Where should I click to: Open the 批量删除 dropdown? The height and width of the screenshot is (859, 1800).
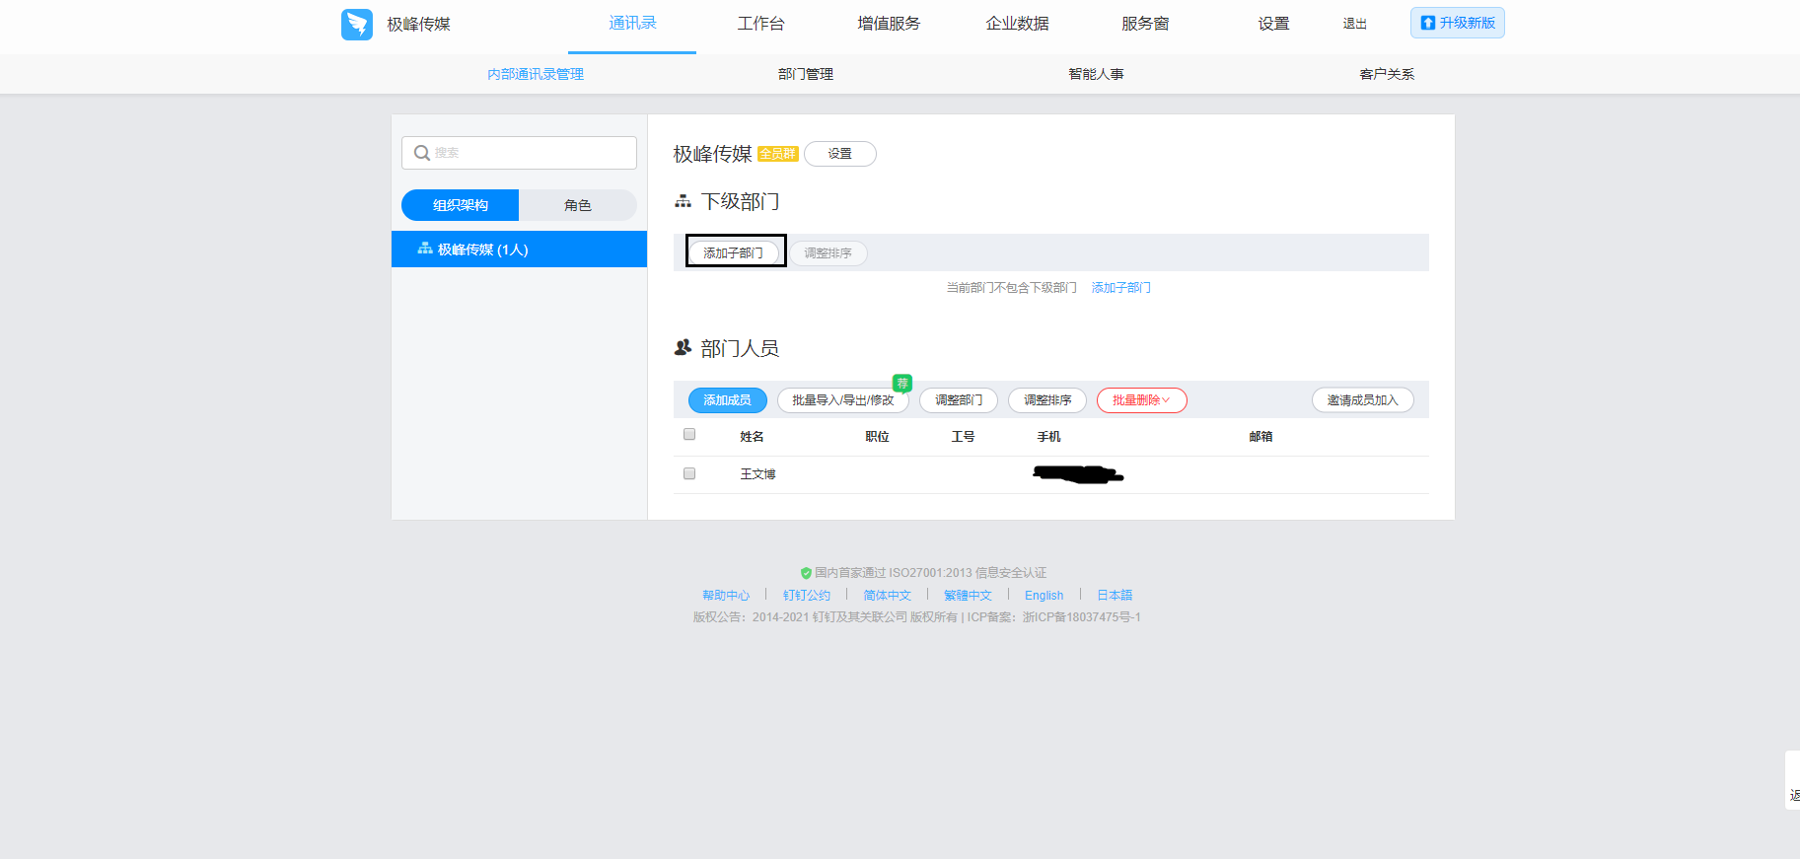(1141, 400)
